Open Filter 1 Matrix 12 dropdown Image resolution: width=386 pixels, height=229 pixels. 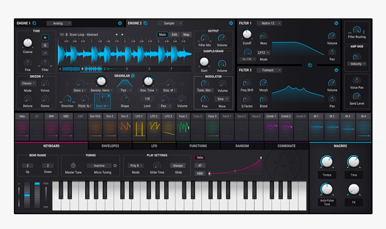pyautogui.click(x=269, y=23)
